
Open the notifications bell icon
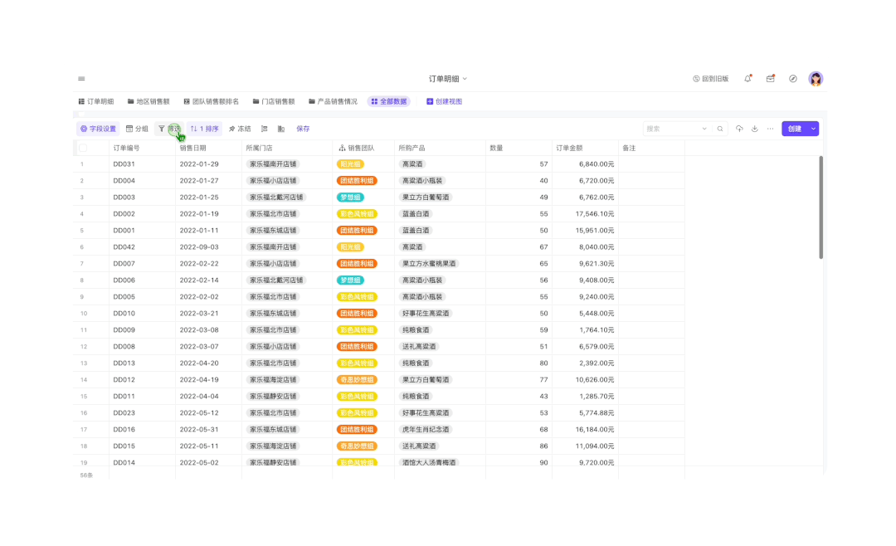click(747, 79)
